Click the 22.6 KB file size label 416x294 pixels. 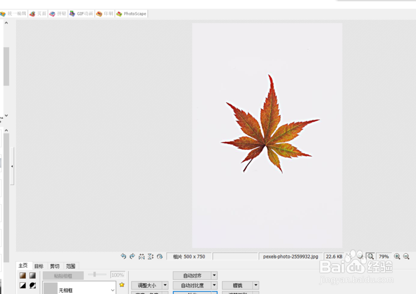(x=334, y=256)
